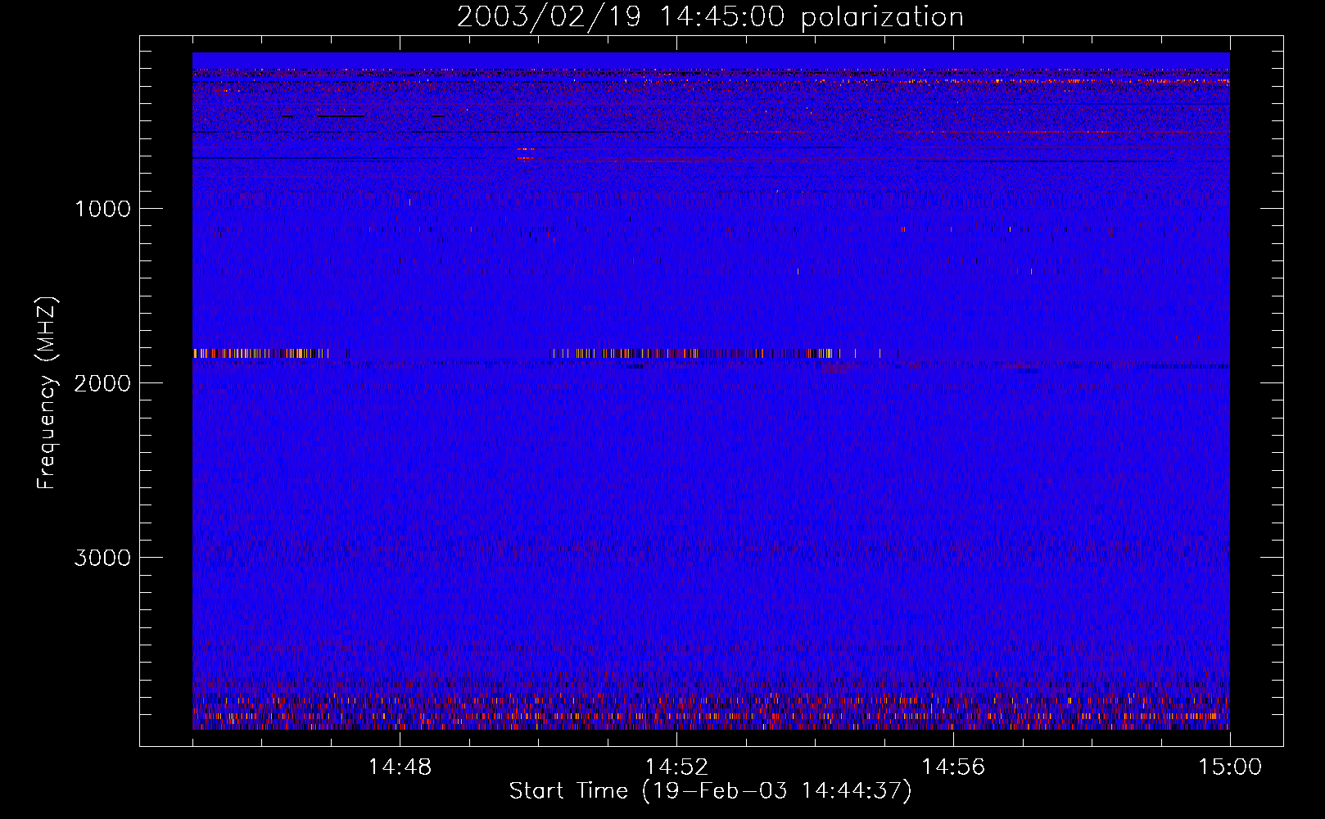Click the 14:56 time axis label
1325x819 pixels.
pos(953,767)
